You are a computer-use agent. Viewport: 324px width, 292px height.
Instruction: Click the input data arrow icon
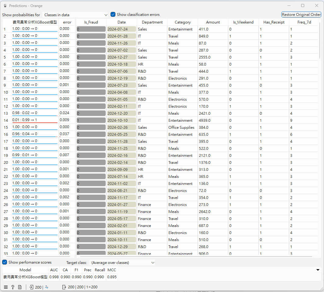(31, 287)
